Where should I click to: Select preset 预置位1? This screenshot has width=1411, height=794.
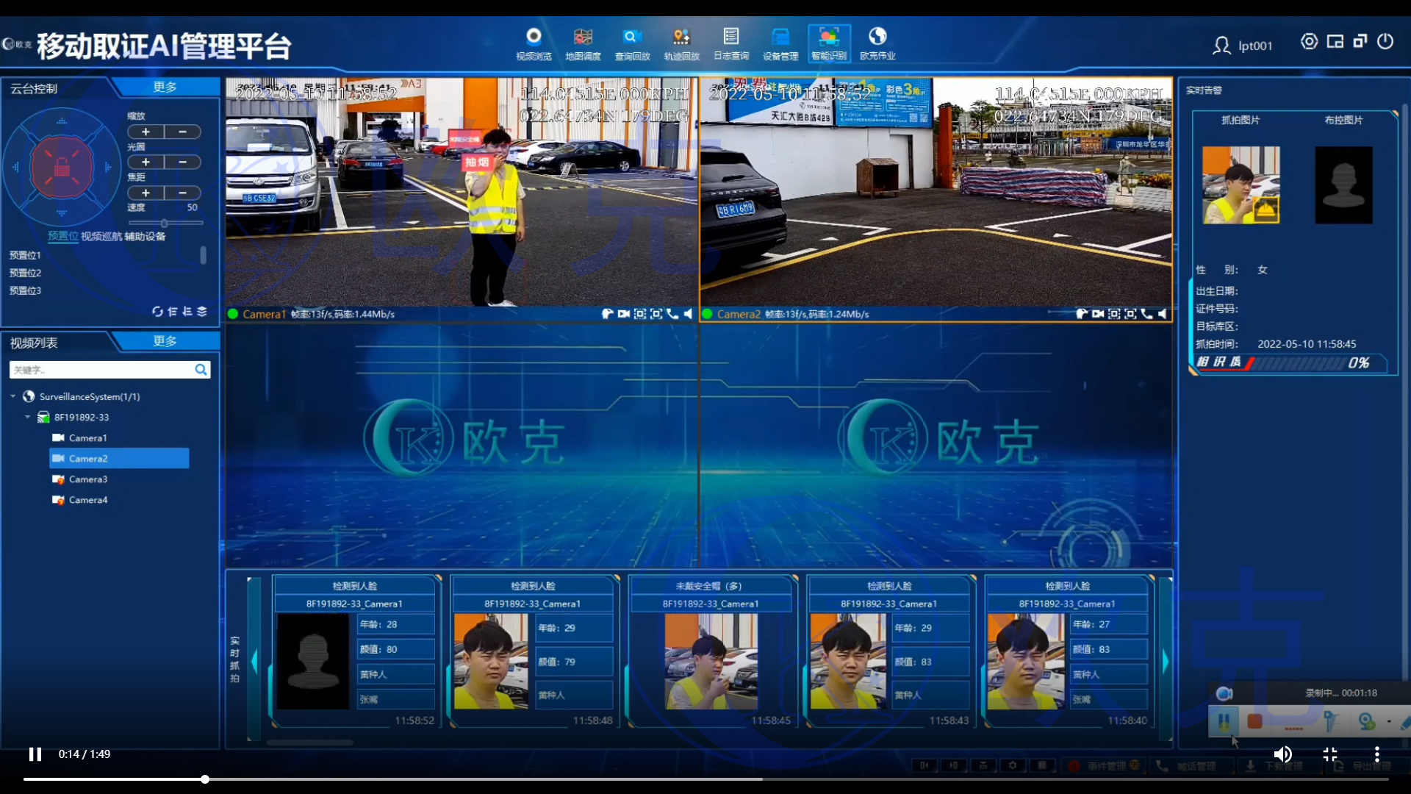click(25, 255)
